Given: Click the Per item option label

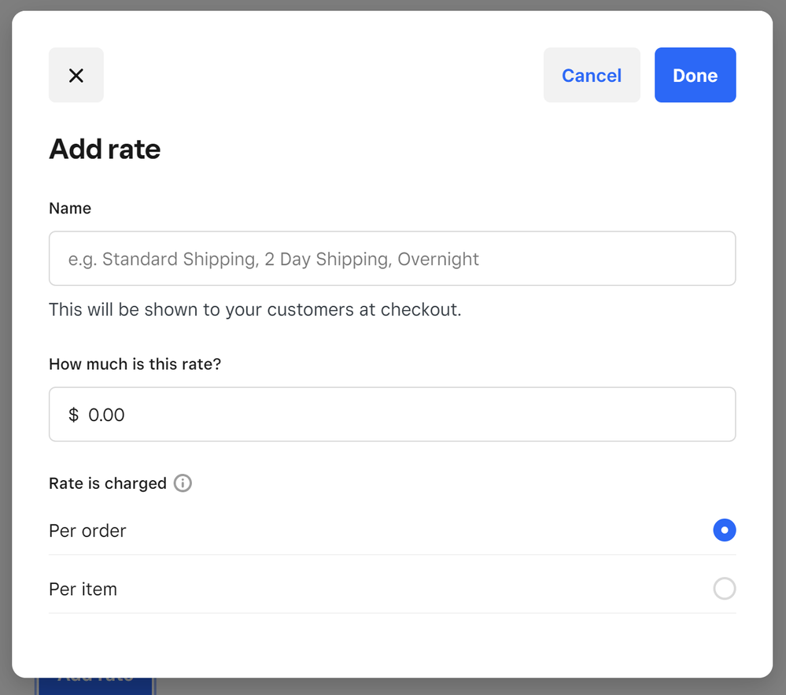Looking at the screenshot, I should pos(83,589).
